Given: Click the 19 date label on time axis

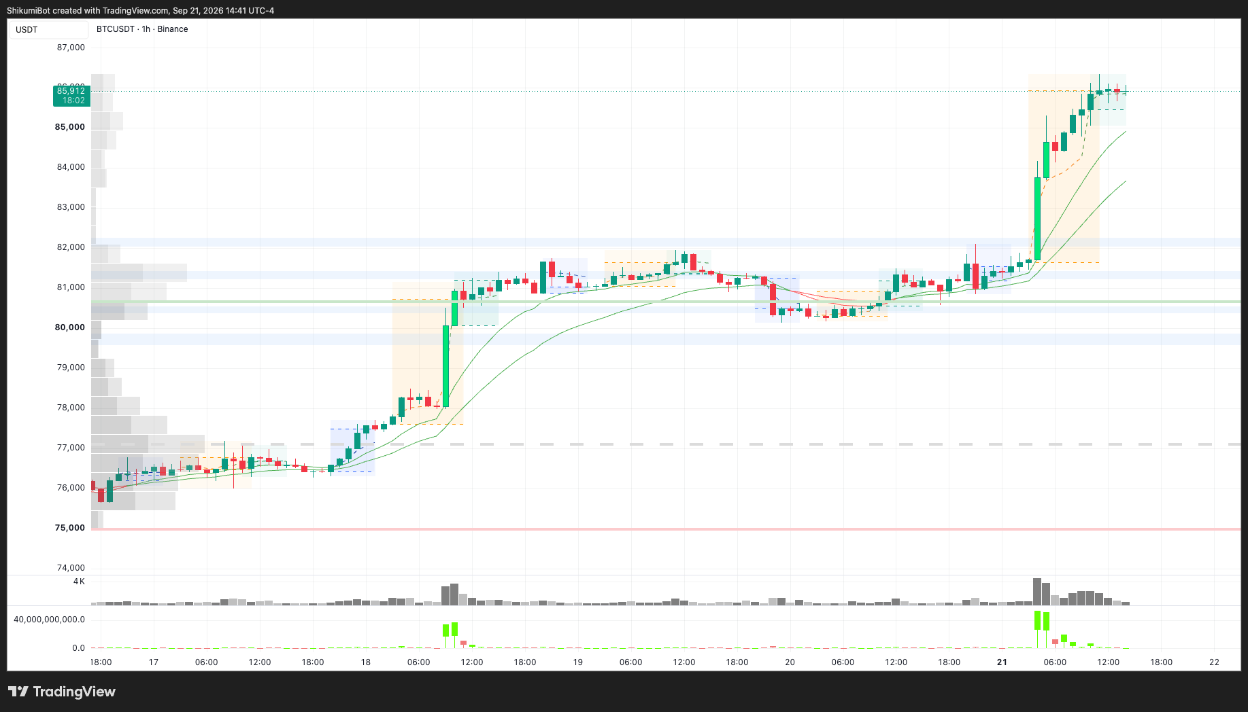Looking at the screenshot, I should tap(578, 662).
